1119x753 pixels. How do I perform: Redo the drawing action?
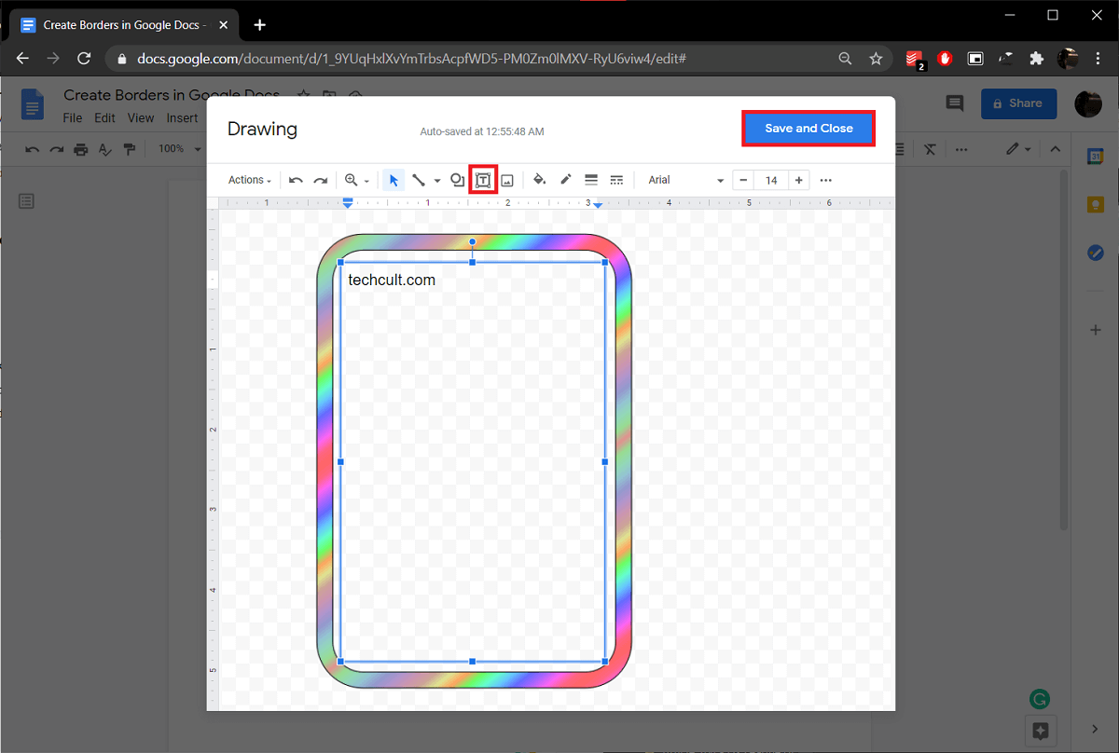321,180
